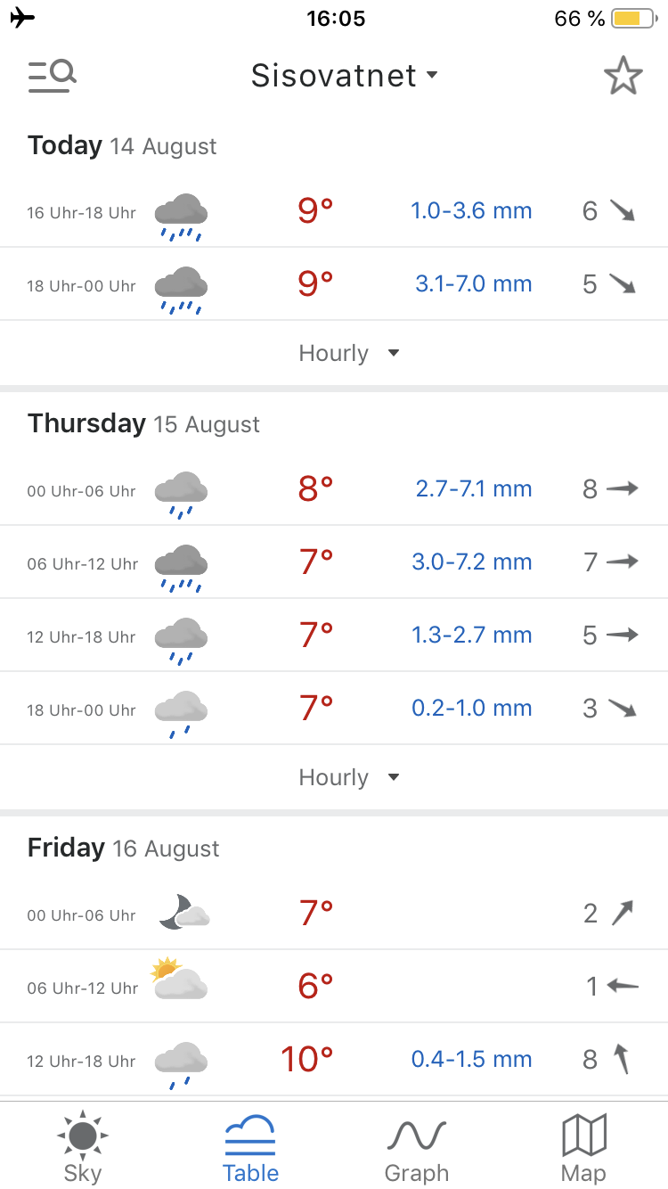Tap the sun and cloud icon on Friday
This screenshot has height=1189, width=668.
point(179,981)
